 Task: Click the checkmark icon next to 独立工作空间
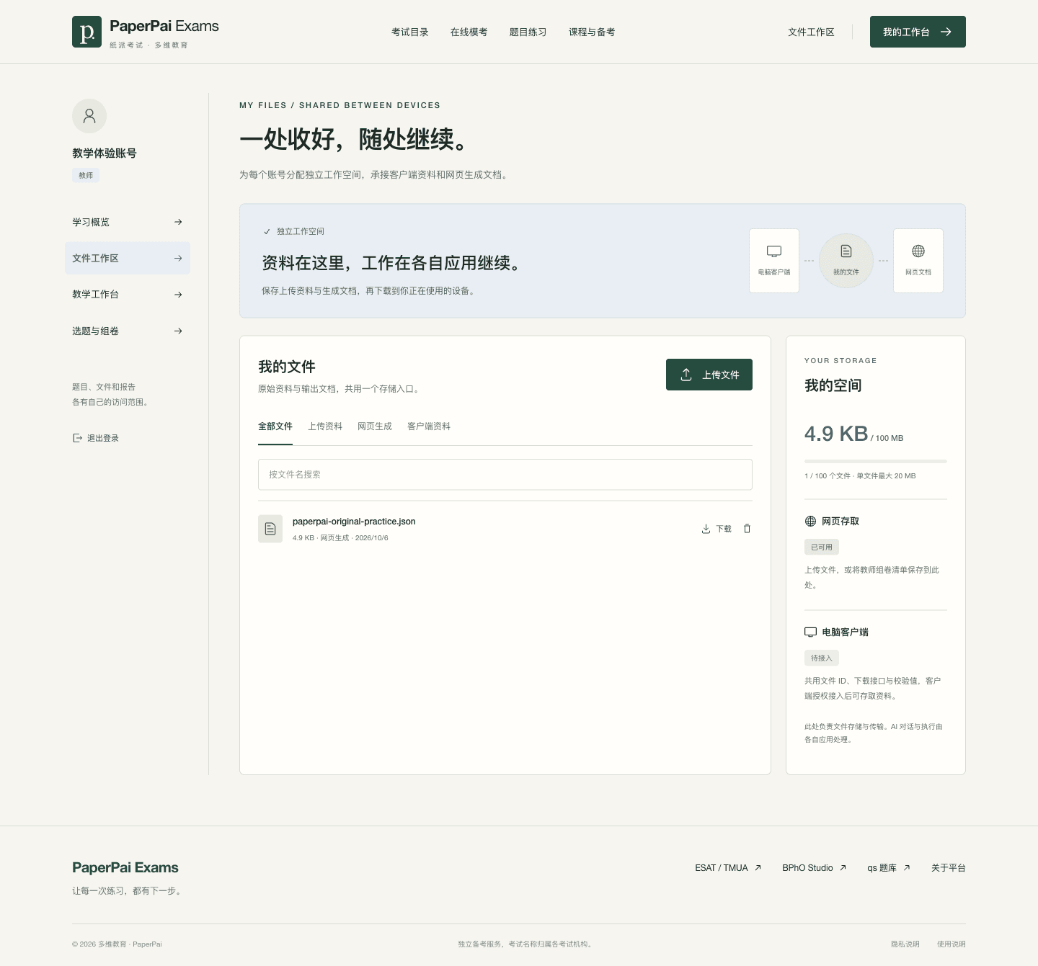click(267, 232)
